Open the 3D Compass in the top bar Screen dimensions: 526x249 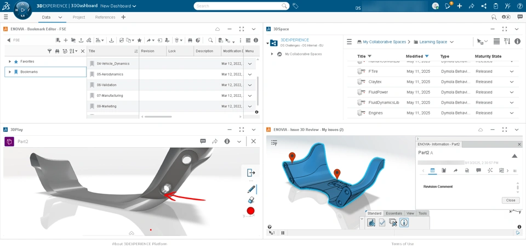[22, 10]
